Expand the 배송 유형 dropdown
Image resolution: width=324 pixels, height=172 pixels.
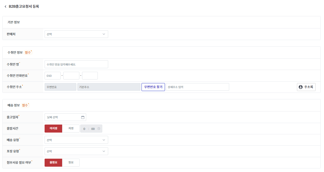point(76,140)
